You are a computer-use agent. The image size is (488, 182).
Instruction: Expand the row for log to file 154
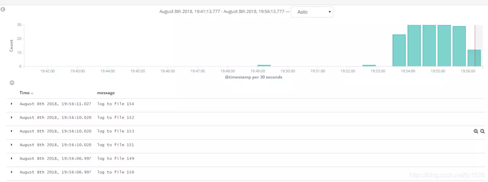(x=11, y=104)
